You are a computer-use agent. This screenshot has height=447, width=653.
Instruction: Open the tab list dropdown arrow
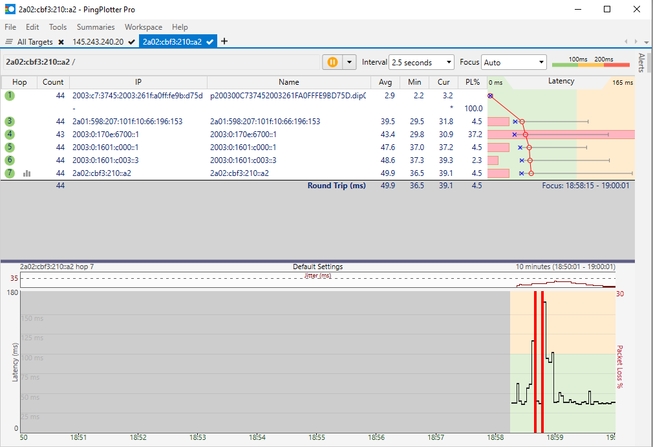pos(646,42)
